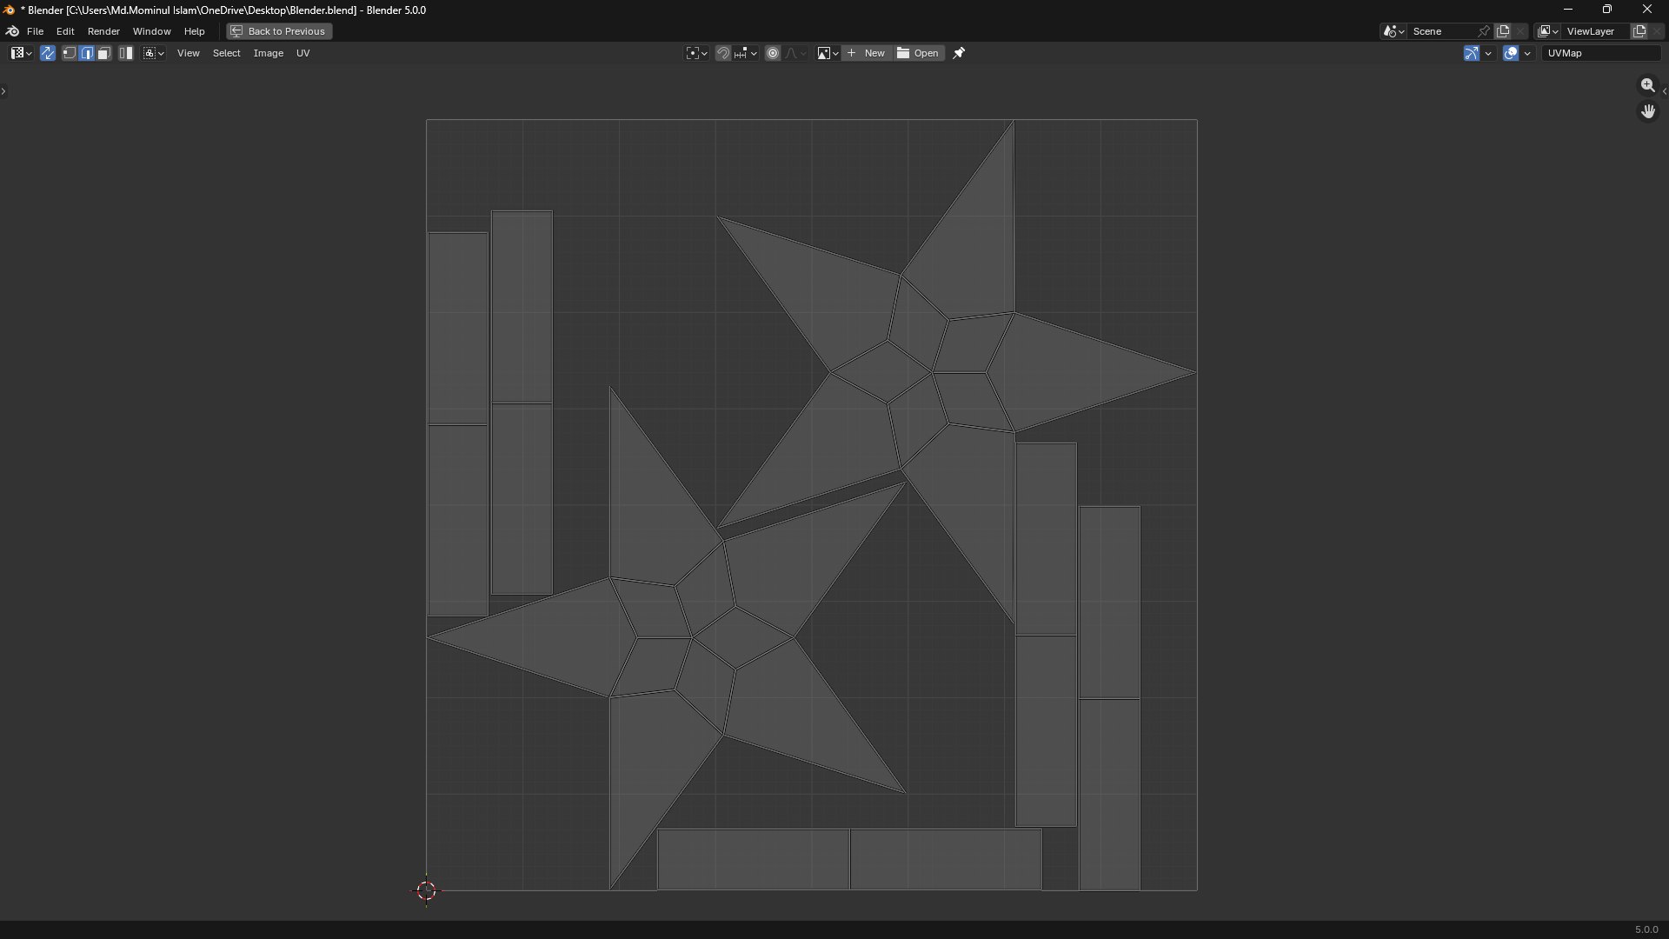Viewport: 1669px width, 939px height.
Task: Click the upper star island center
Action: pyautogui.click(x=932, y=372)
